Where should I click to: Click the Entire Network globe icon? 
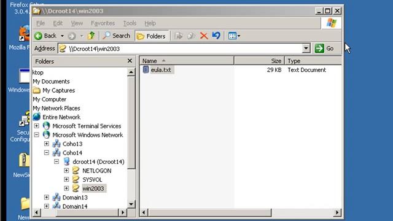coord(37,117)
